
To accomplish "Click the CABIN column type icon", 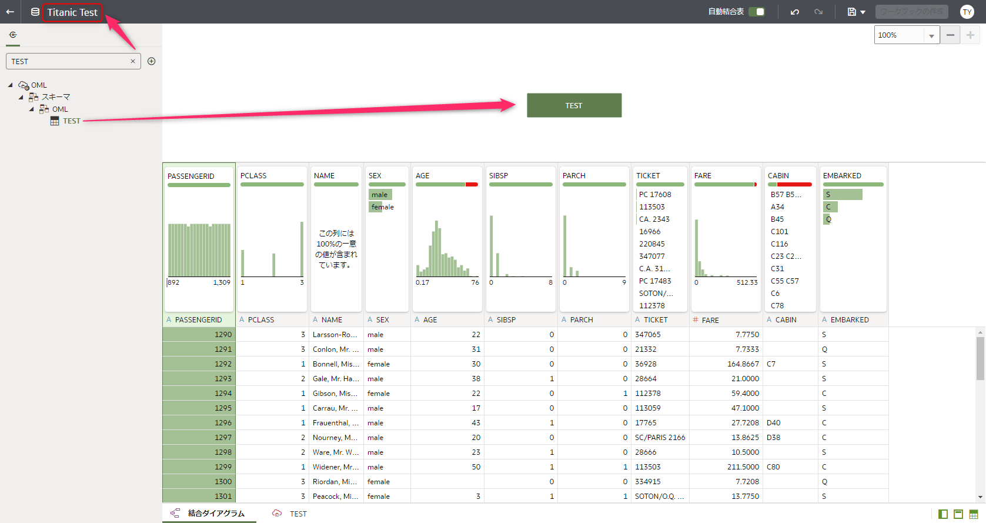I will pos(769,319).
